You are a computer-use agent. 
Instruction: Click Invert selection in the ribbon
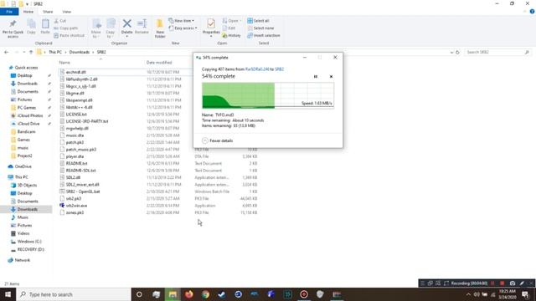(264, 35)
